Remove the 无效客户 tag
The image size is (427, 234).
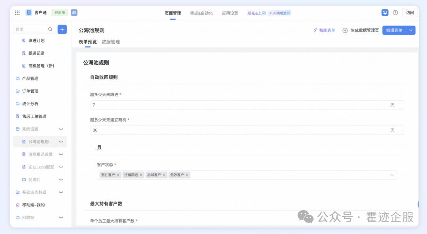(x=187, y=175)
